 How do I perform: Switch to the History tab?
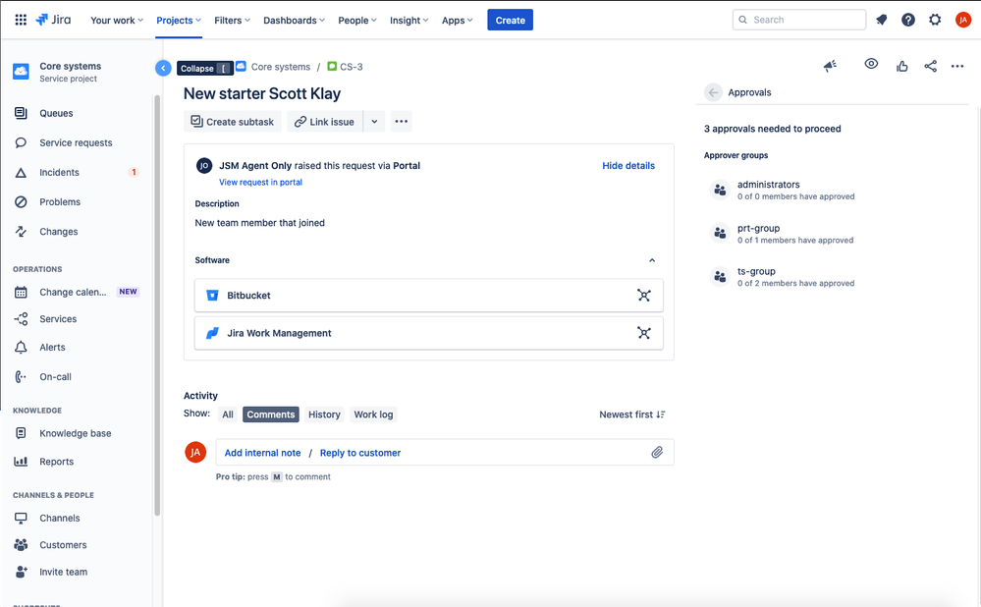(x=324, y=414)
